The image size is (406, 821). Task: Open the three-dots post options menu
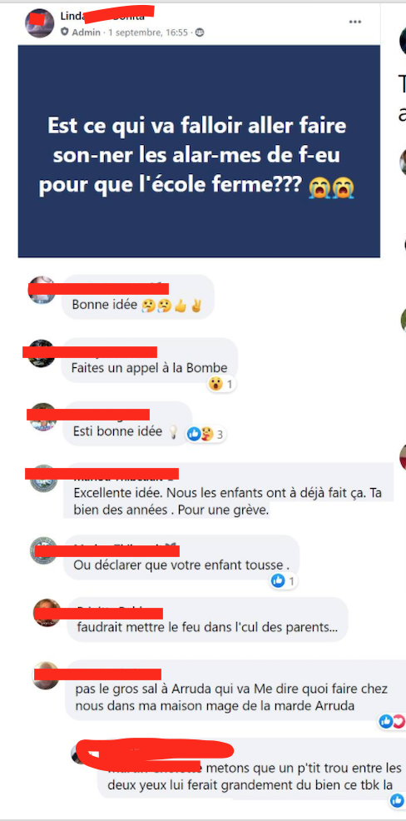pos(355,22)
